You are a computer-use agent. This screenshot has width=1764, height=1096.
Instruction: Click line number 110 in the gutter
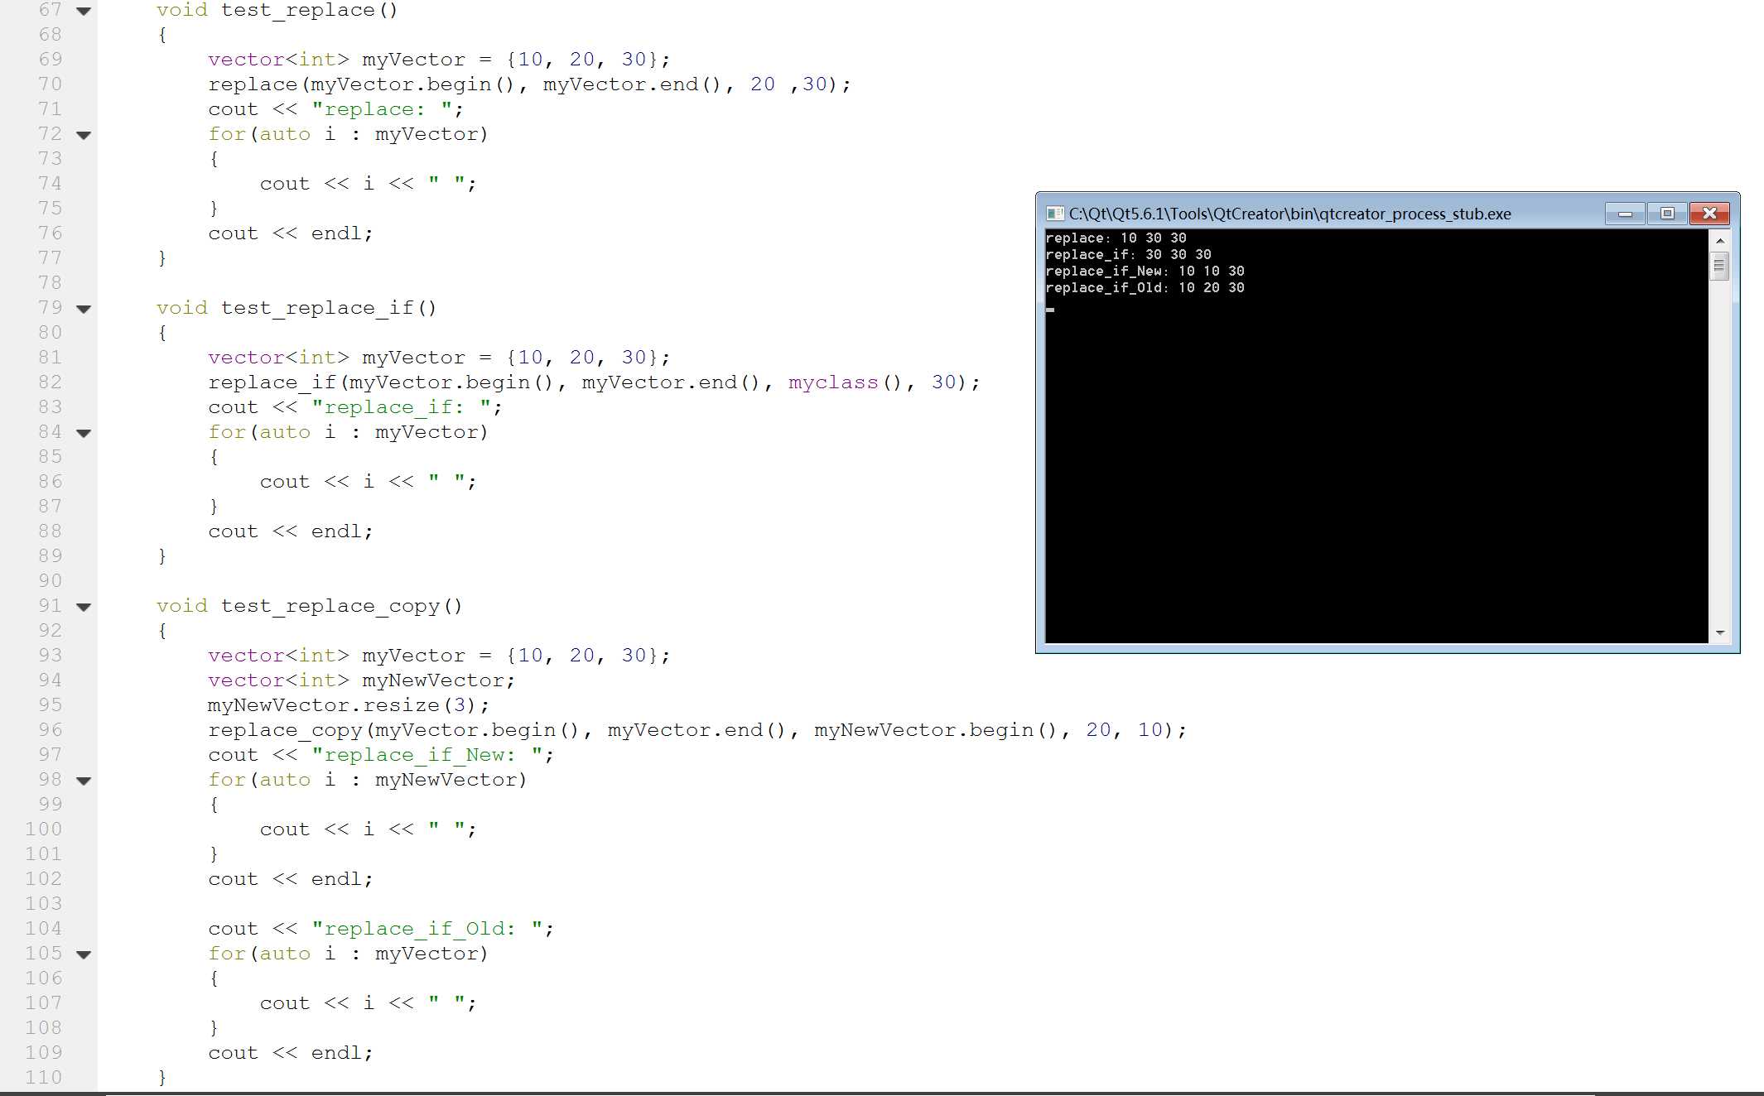click(x=43, y=1078)
